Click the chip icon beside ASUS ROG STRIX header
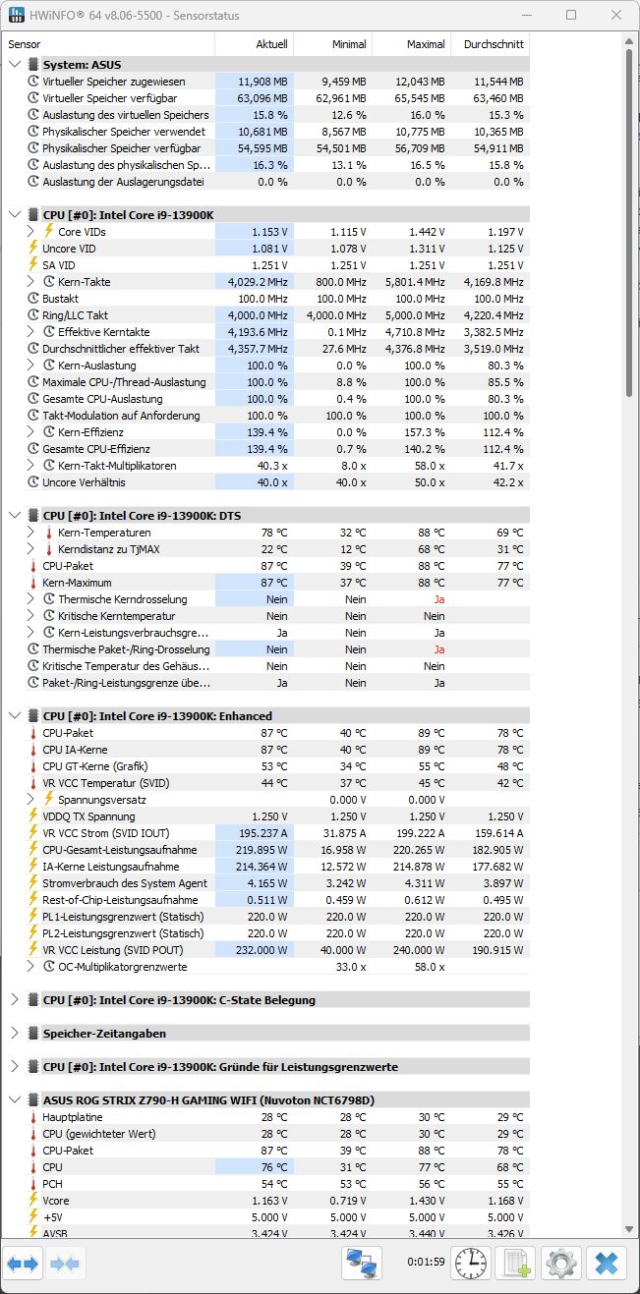Viewport: 640px width, 1294px height. pyautogui.click(x=33, y=1100)
